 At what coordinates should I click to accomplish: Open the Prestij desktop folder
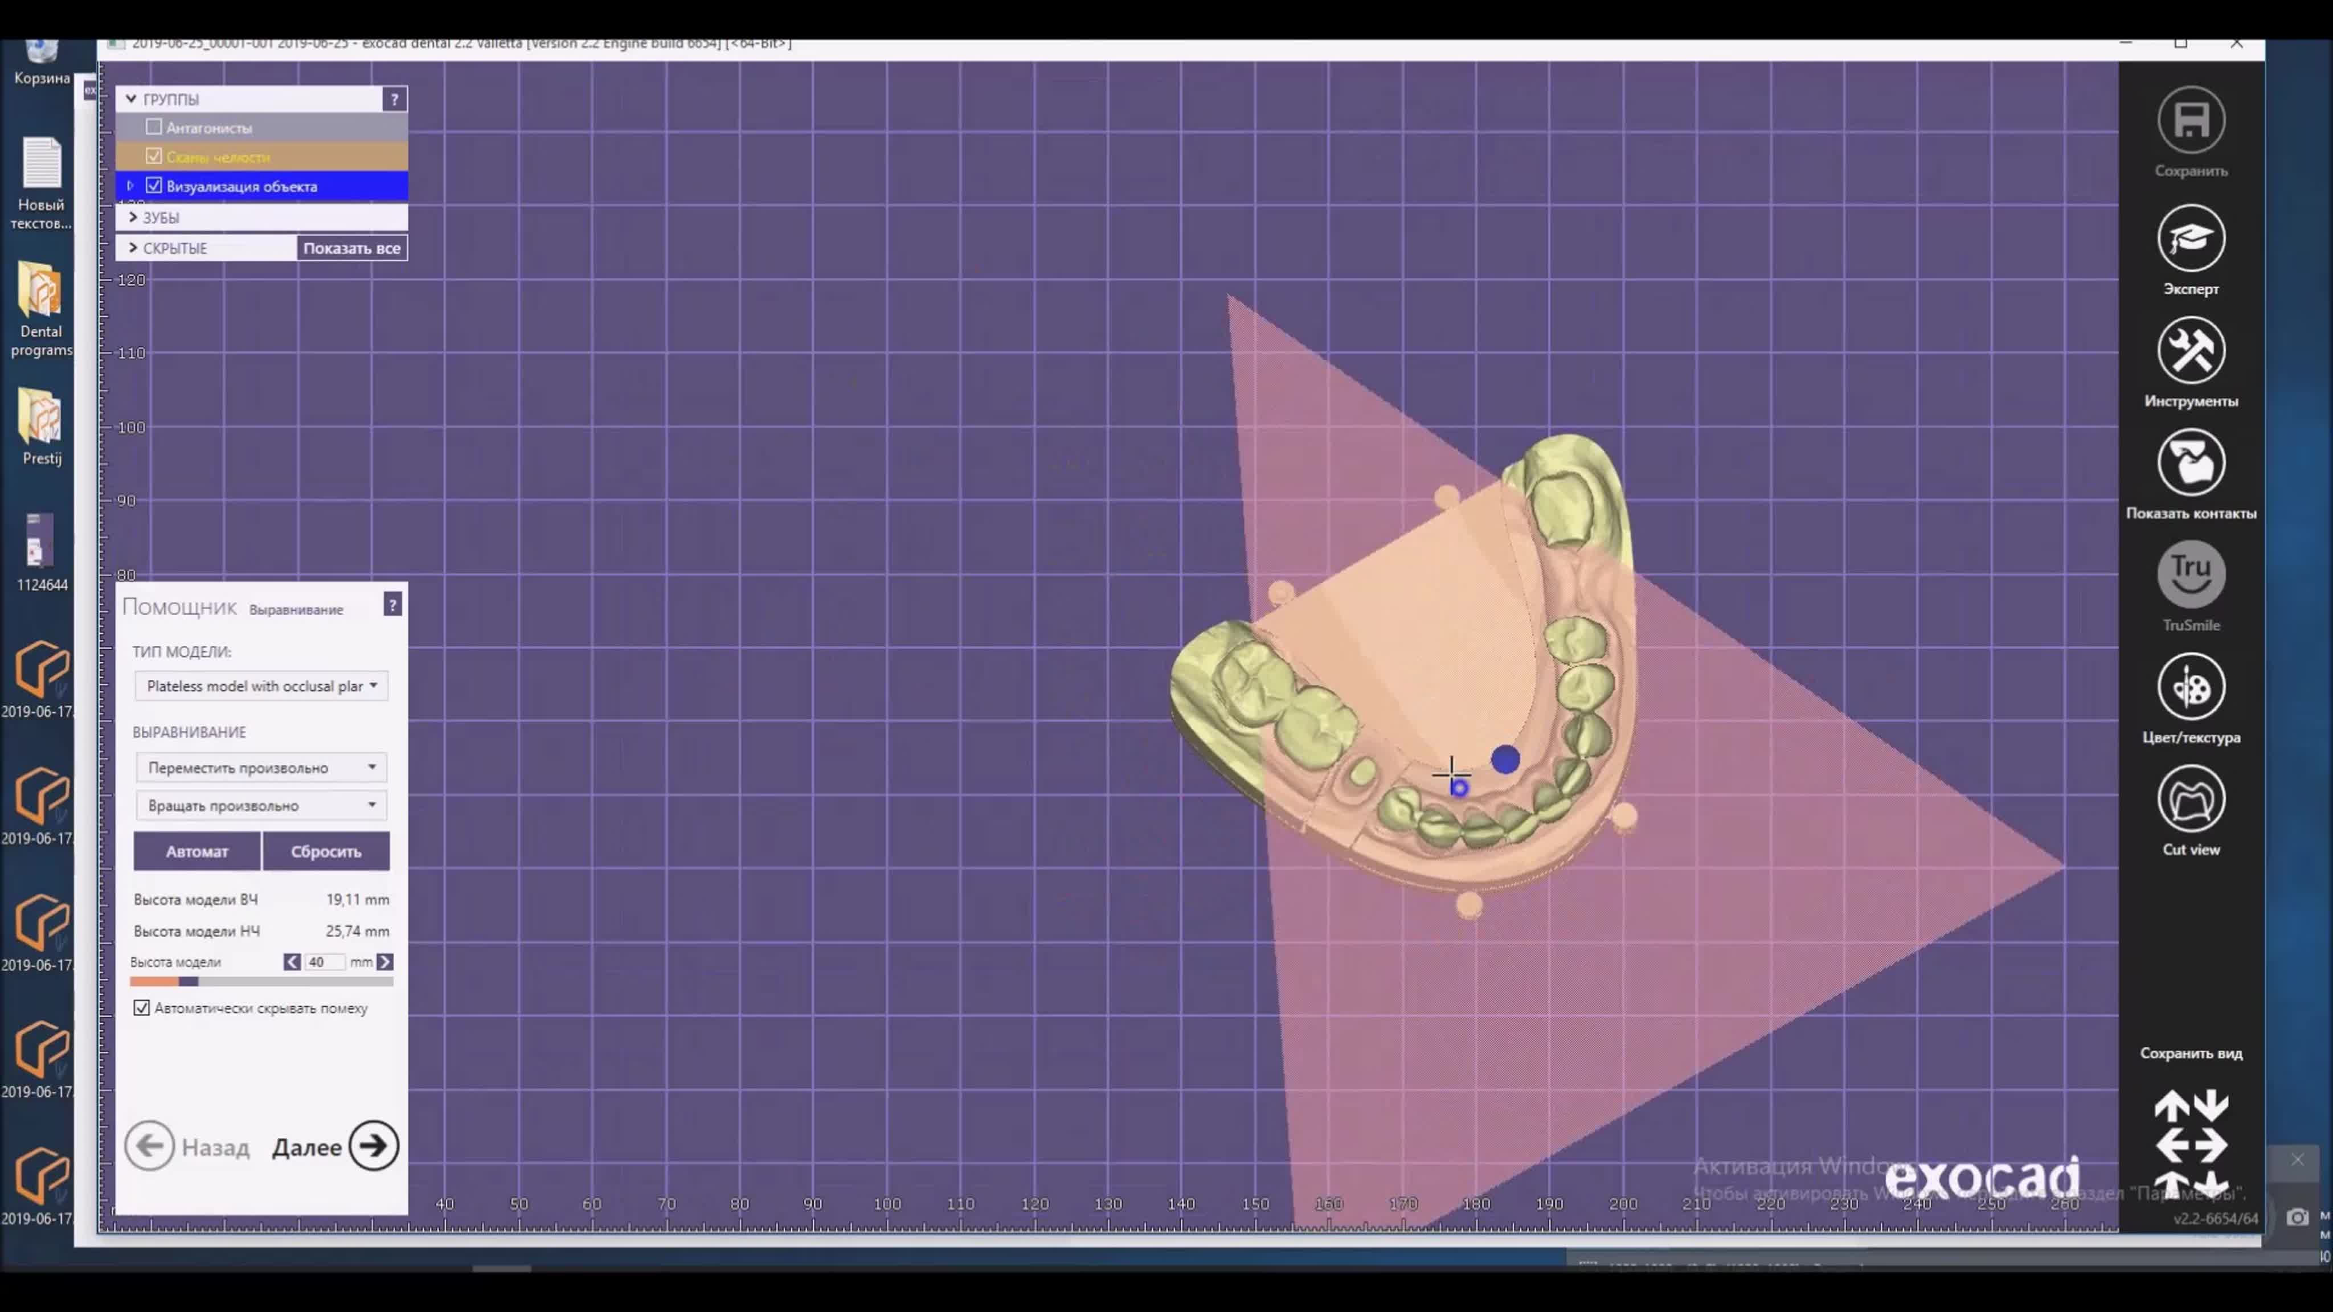click(42, 428)
